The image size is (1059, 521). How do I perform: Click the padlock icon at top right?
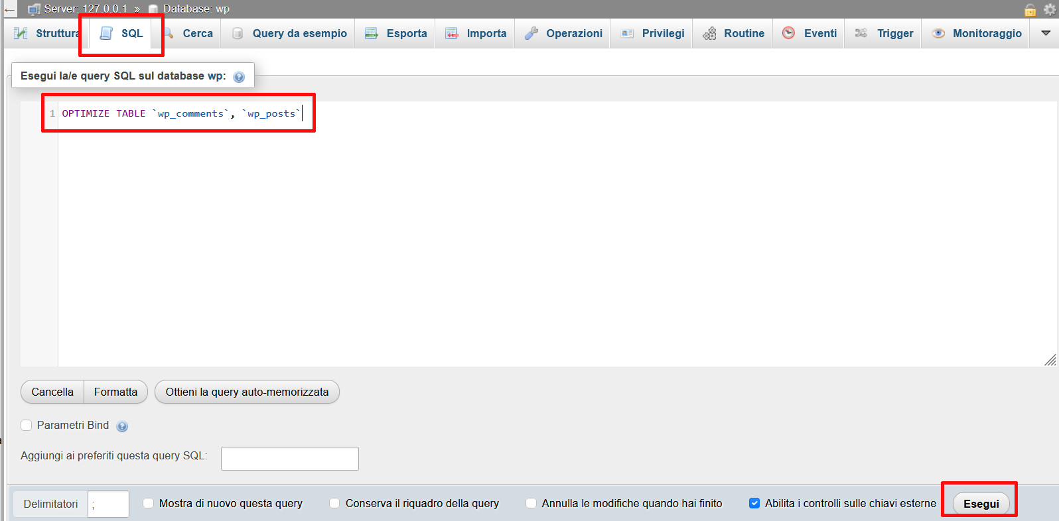pyautogui.click(x=1030, y=9)
